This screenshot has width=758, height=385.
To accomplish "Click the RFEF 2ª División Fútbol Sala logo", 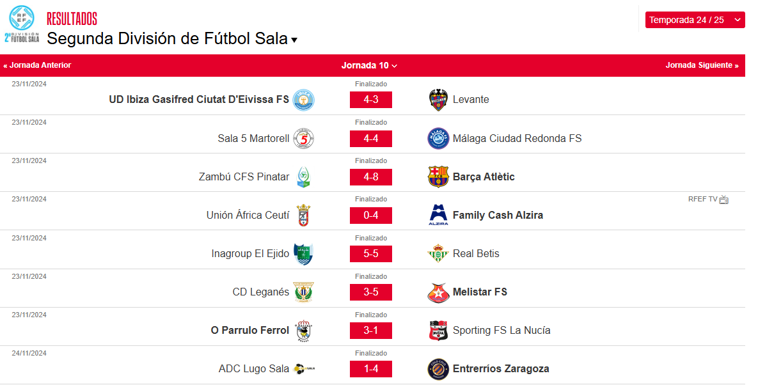I will (x=22, y=24).
